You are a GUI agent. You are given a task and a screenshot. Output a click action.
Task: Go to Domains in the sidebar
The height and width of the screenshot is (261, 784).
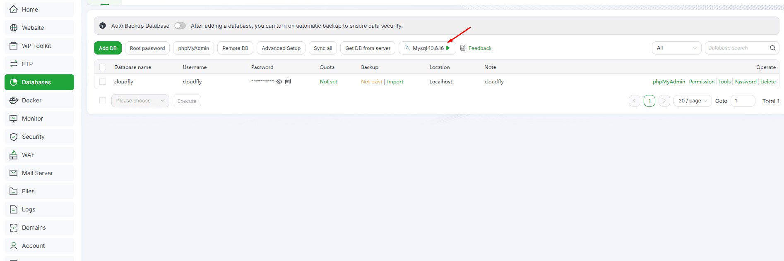[34, 228]
